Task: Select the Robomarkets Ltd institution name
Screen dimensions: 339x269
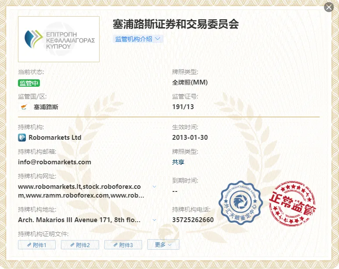Action: [x=55, y=138]
